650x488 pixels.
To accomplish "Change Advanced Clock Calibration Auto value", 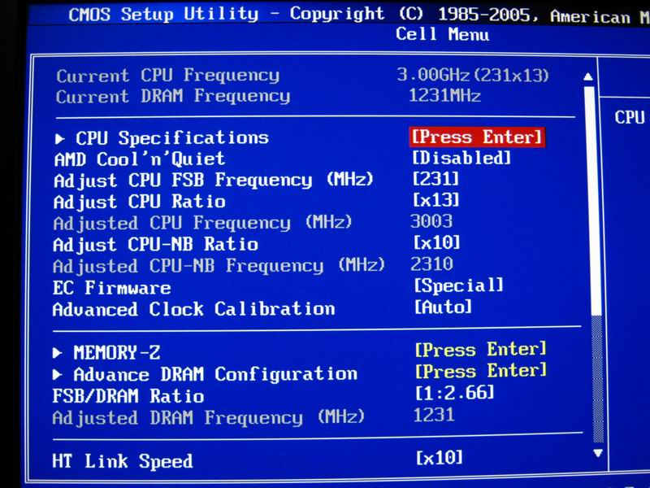I will point(443,307).
